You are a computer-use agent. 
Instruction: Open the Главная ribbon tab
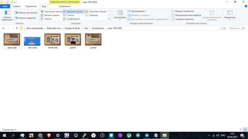point(16,6)
